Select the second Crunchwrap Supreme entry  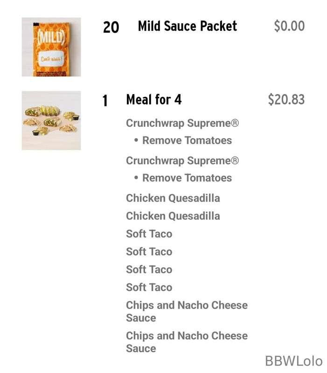[x=182, y=161]
